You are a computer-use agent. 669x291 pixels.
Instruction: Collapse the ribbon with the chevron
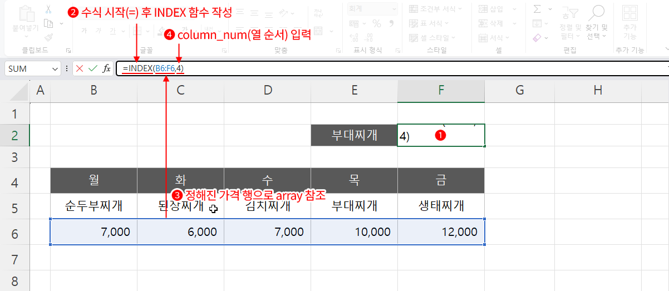666,50
